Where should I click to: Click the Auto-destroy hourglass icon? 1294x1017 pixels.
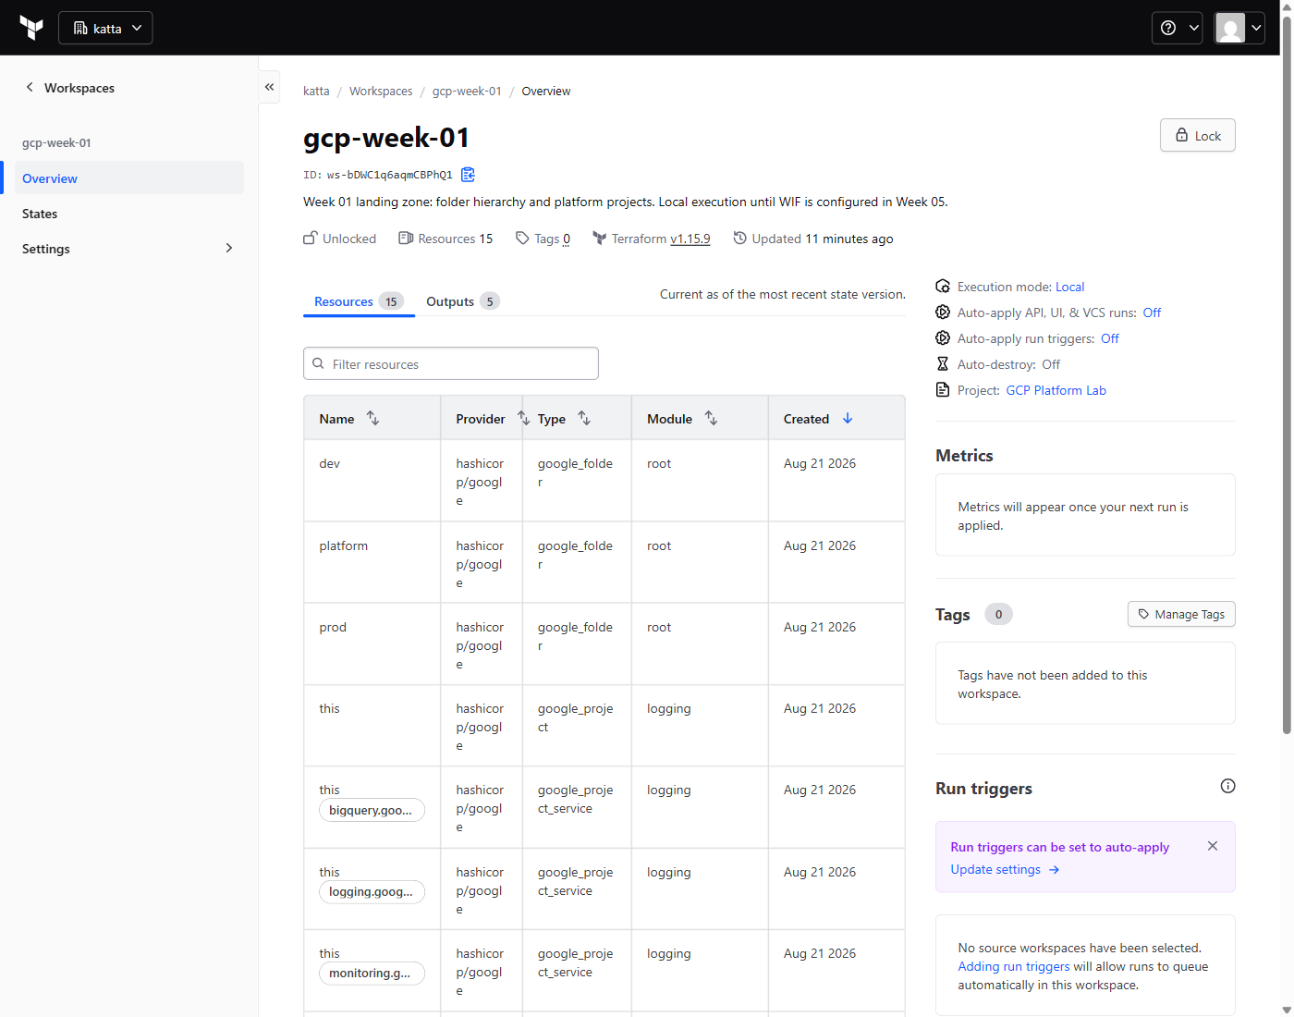[x=943, y=363]
